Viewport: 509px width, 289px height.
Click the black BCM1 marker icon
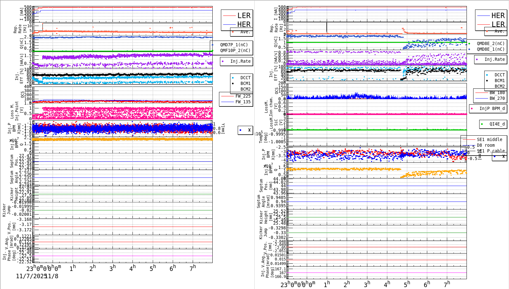(x=233, y=84)
